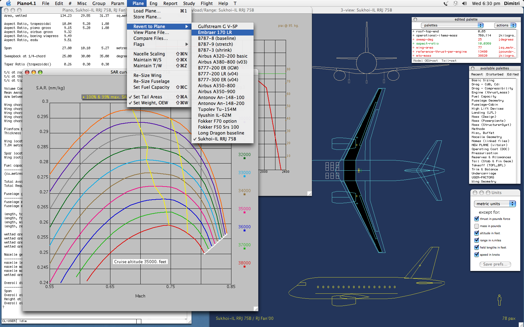Click the sync status icon in menu bar
Screen dimensions: 524x327
455,3
